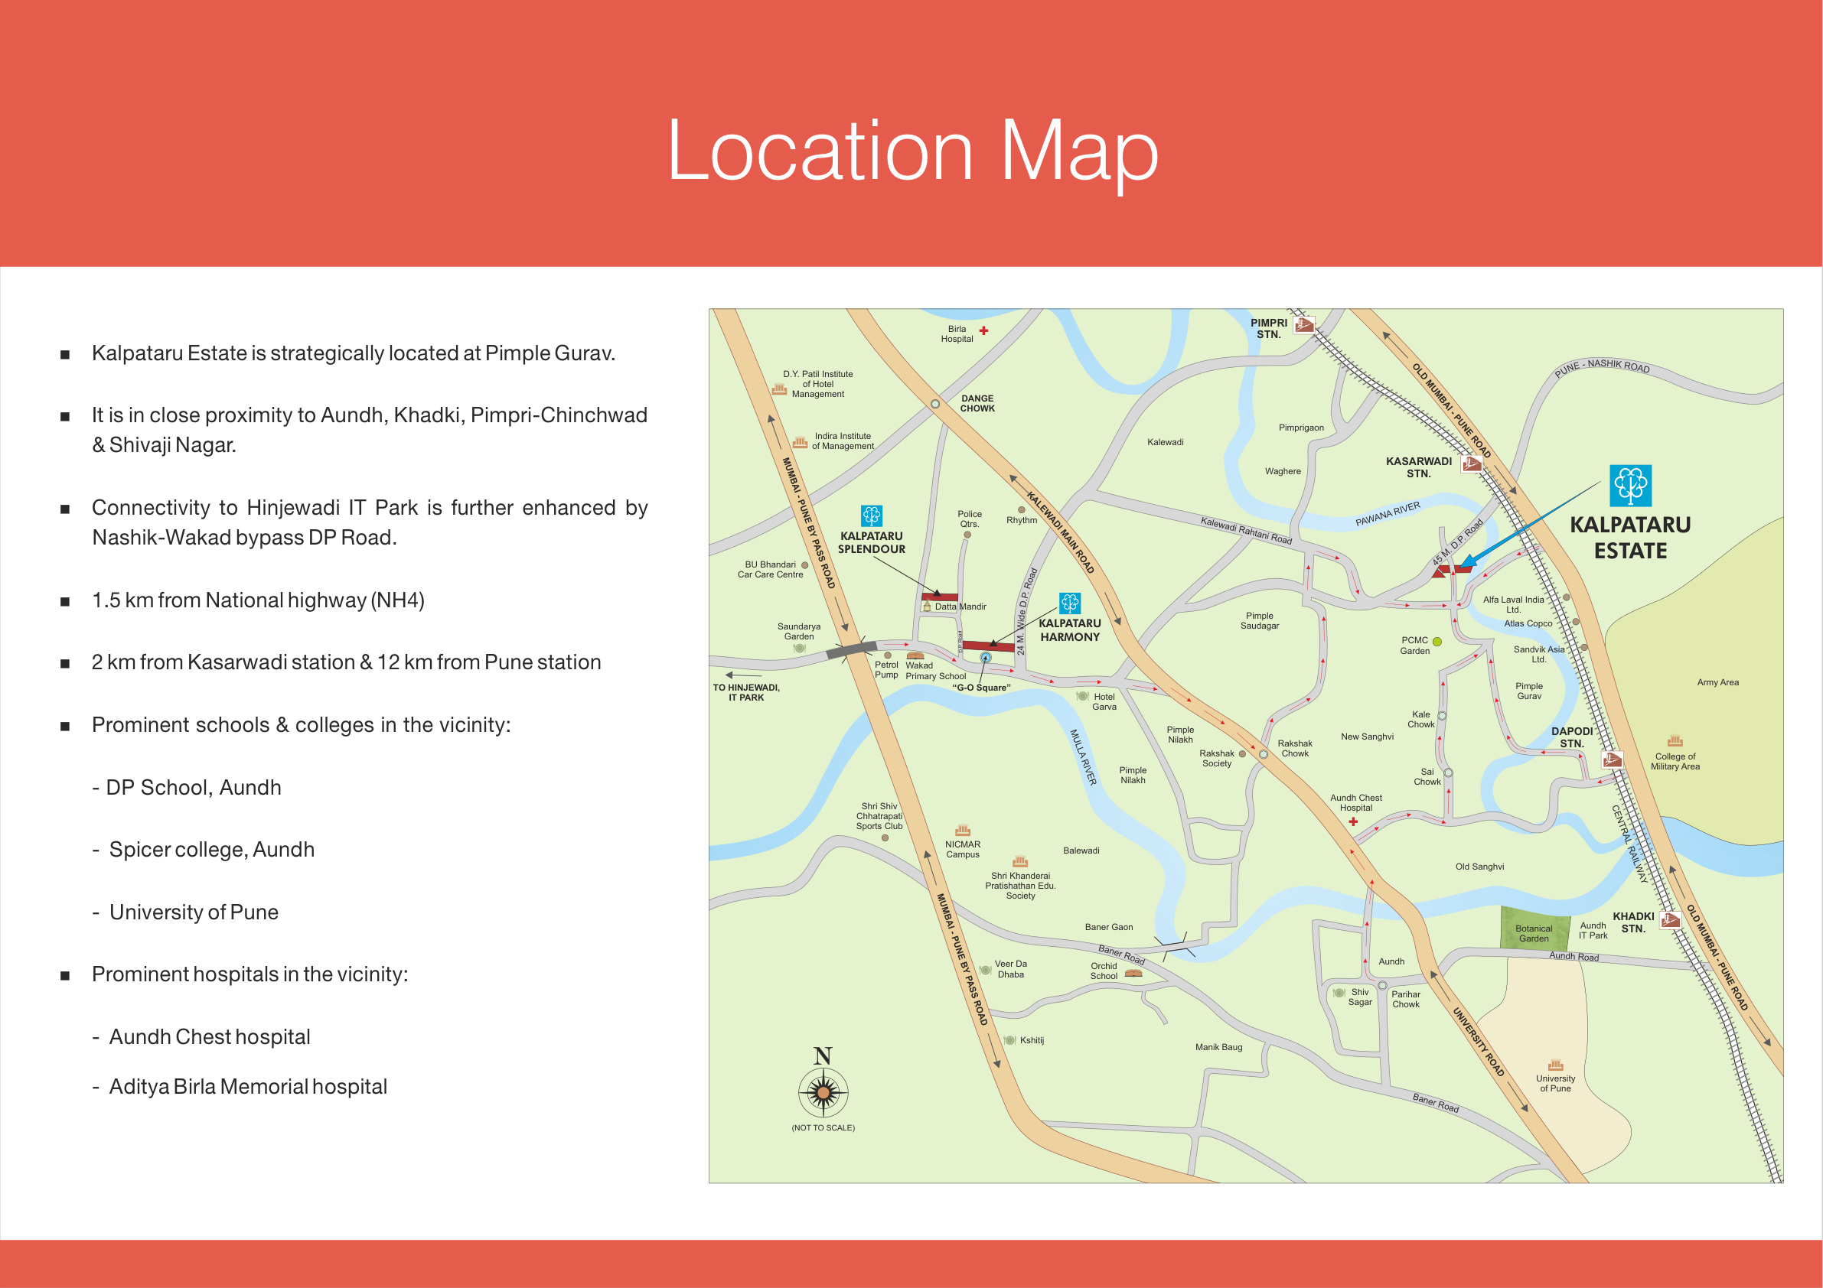1823x1288 pixels.
Task: Click the large Kalpataru Estate tree logo
Action: [1630, 486]
